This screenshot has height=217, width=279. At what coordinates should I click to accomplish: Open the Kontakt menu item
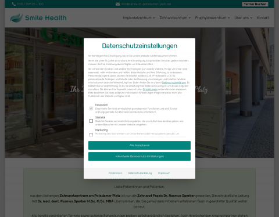point(263,18)
